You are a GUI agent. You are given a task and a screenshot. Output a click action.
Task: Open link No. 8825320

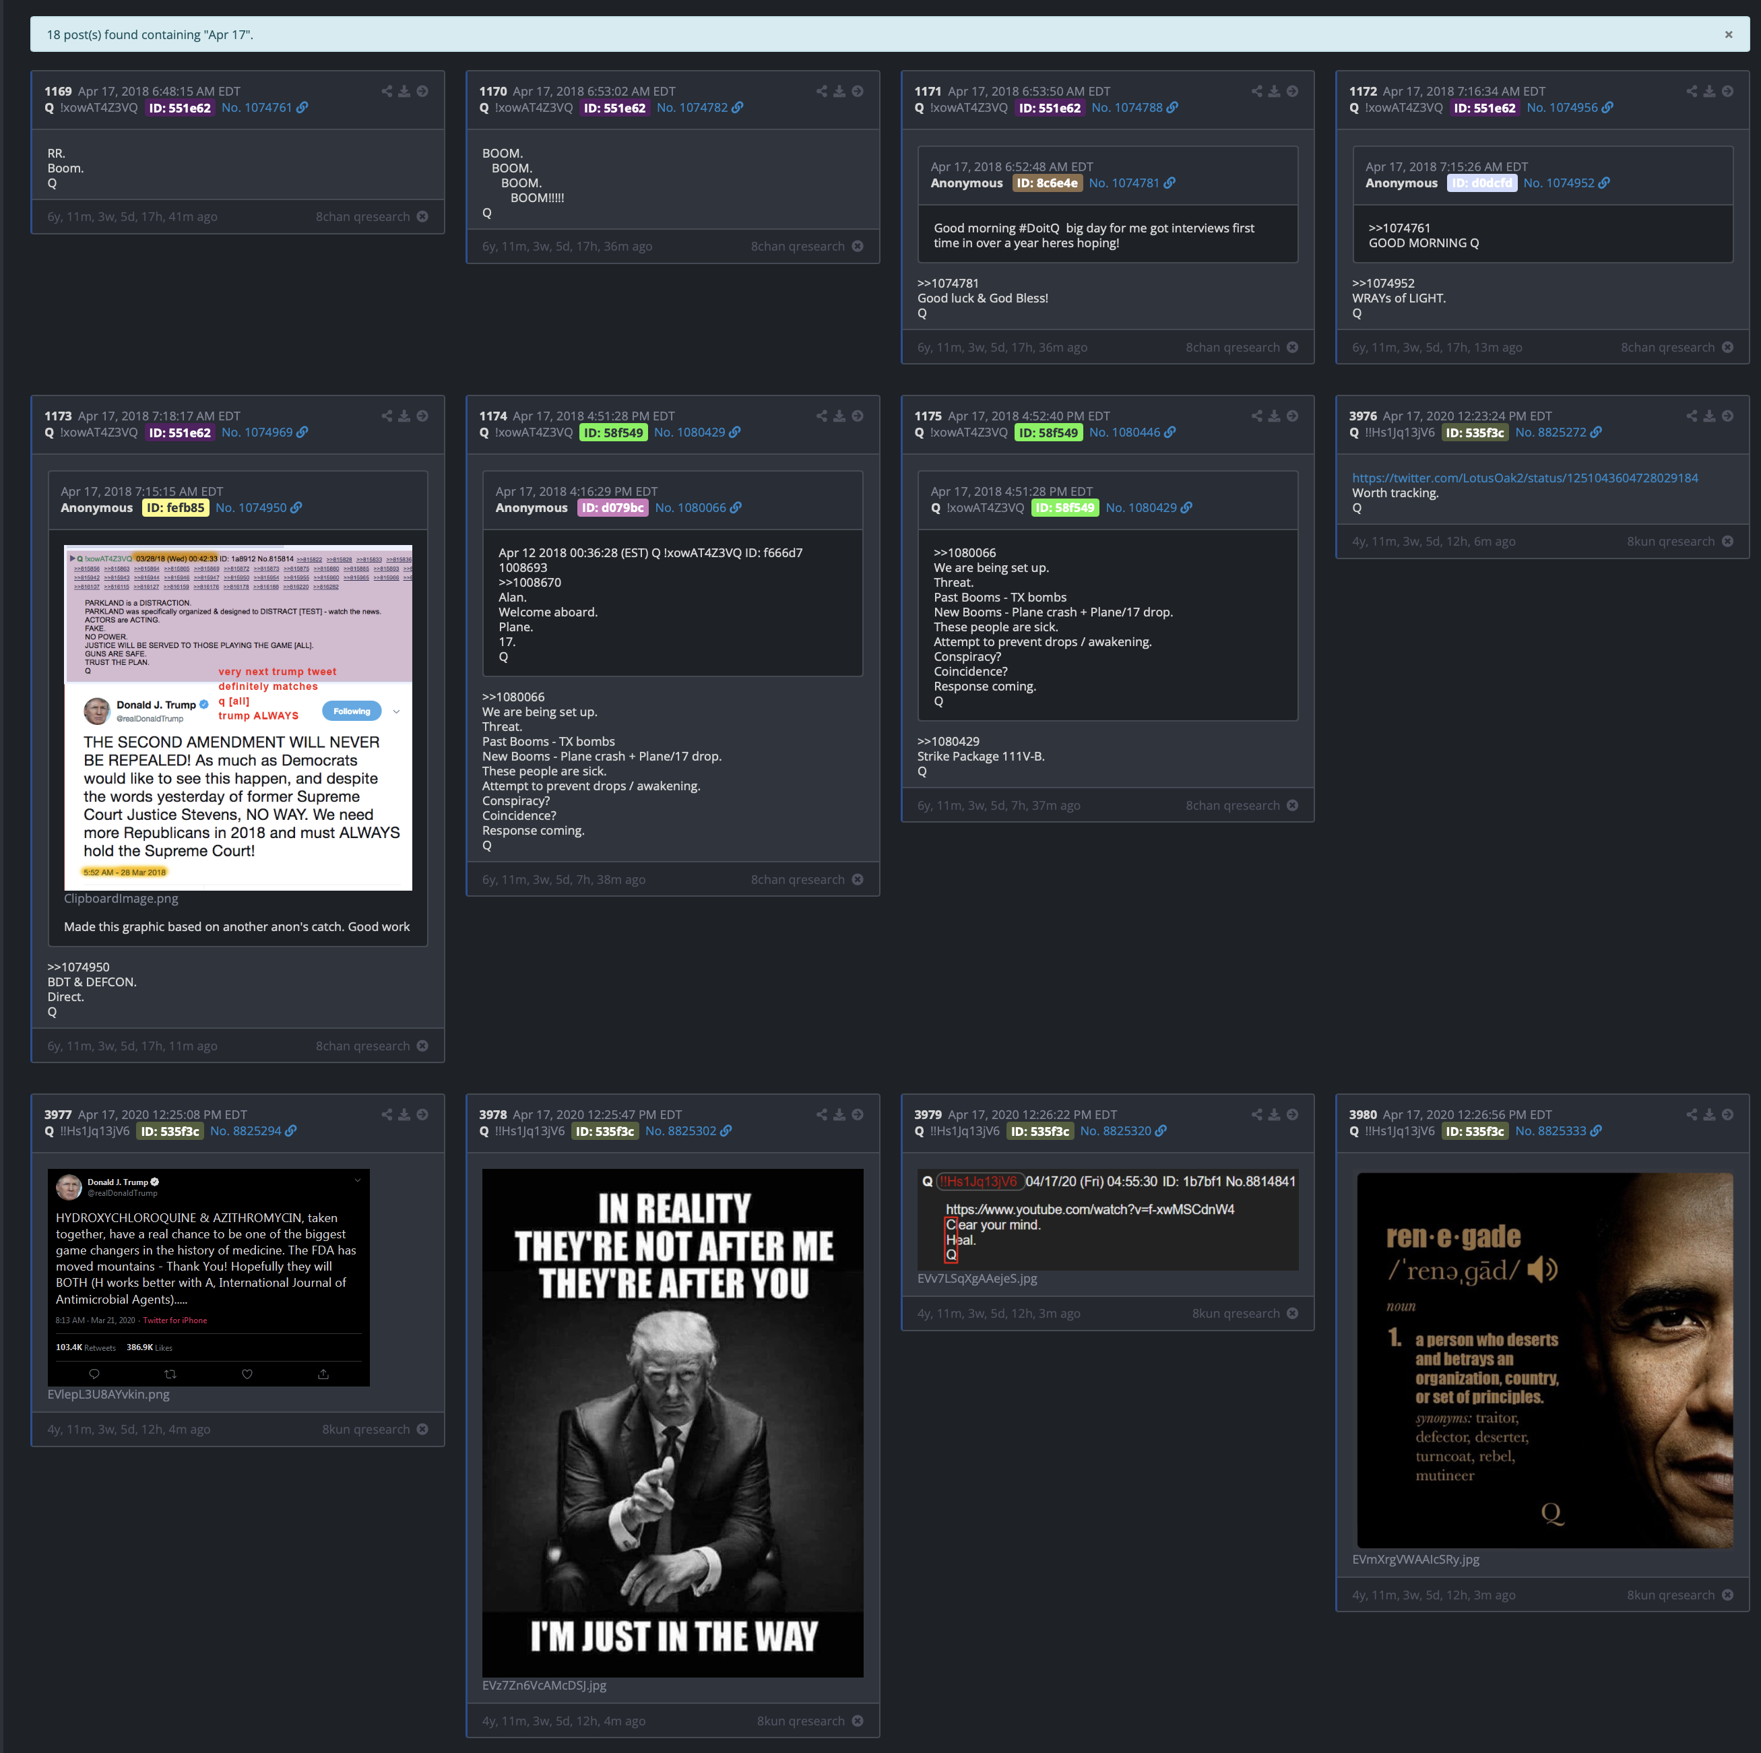1123,1130
